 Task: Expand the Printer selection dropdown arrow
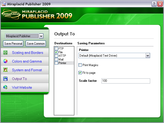[148, 56]
